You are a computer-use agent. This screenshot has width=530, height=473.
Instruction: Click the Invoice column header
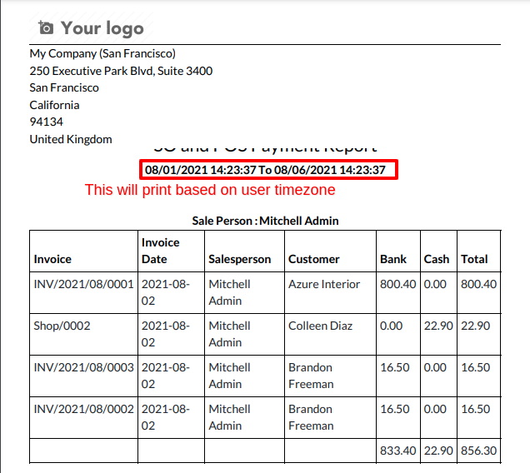[52, 259]
